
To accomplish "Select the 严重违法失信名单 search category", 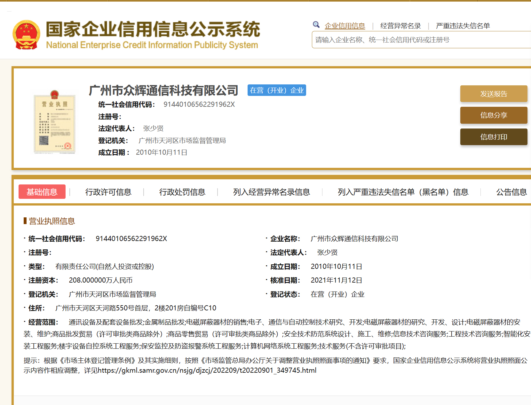I will coord(463,26).
